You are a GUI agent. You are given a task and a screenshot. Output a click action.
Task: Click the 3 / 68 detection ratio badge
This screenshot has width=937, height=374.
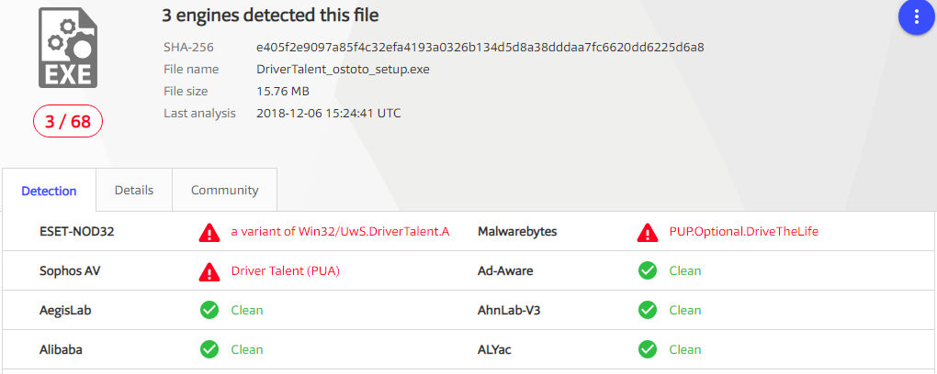[x=68, y=121]
